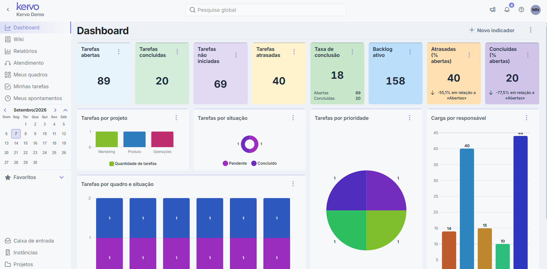Open the MN user avatar menu
This screenshot has height=269, width=547.
(x=535, y=10)
